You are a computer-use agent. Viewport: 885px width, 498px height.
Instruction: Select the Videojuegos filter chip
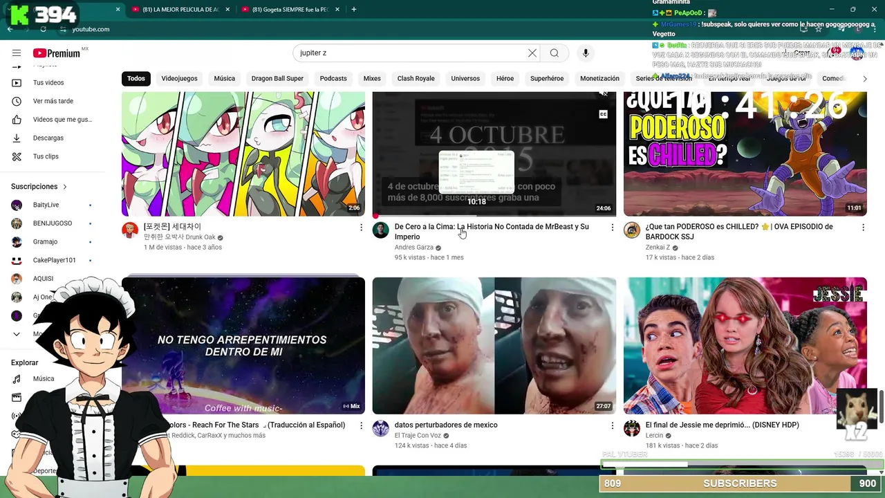pyautogui.click(x=180, y=78)
